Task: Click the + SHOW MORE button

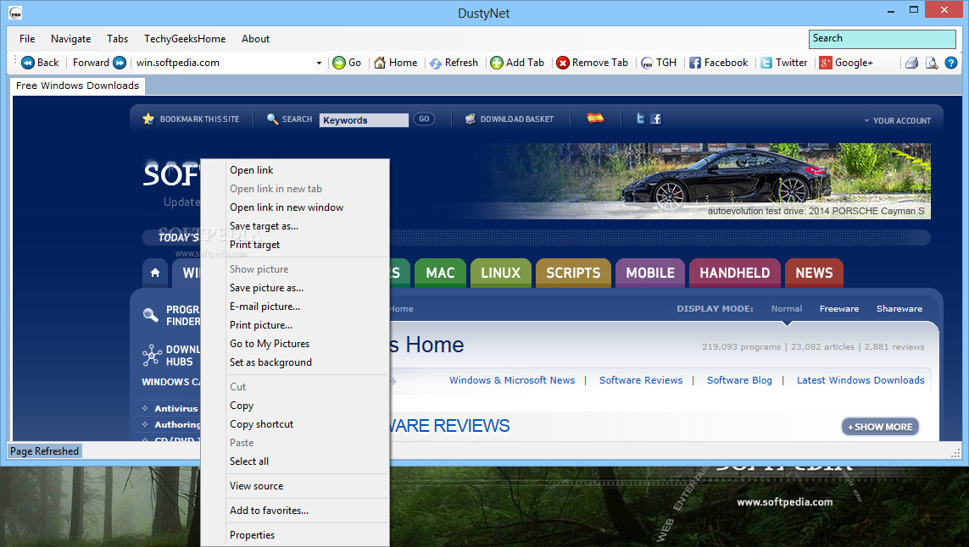Action: coord(880,427)
